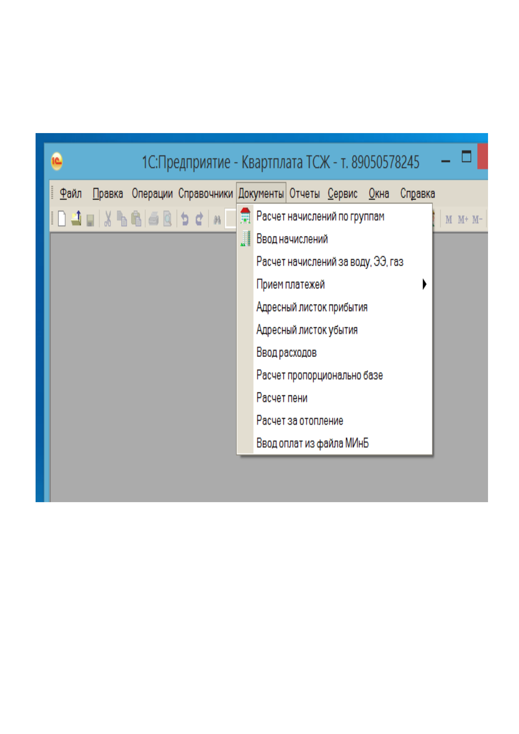Open Расчет за отопление

[334, 420]
